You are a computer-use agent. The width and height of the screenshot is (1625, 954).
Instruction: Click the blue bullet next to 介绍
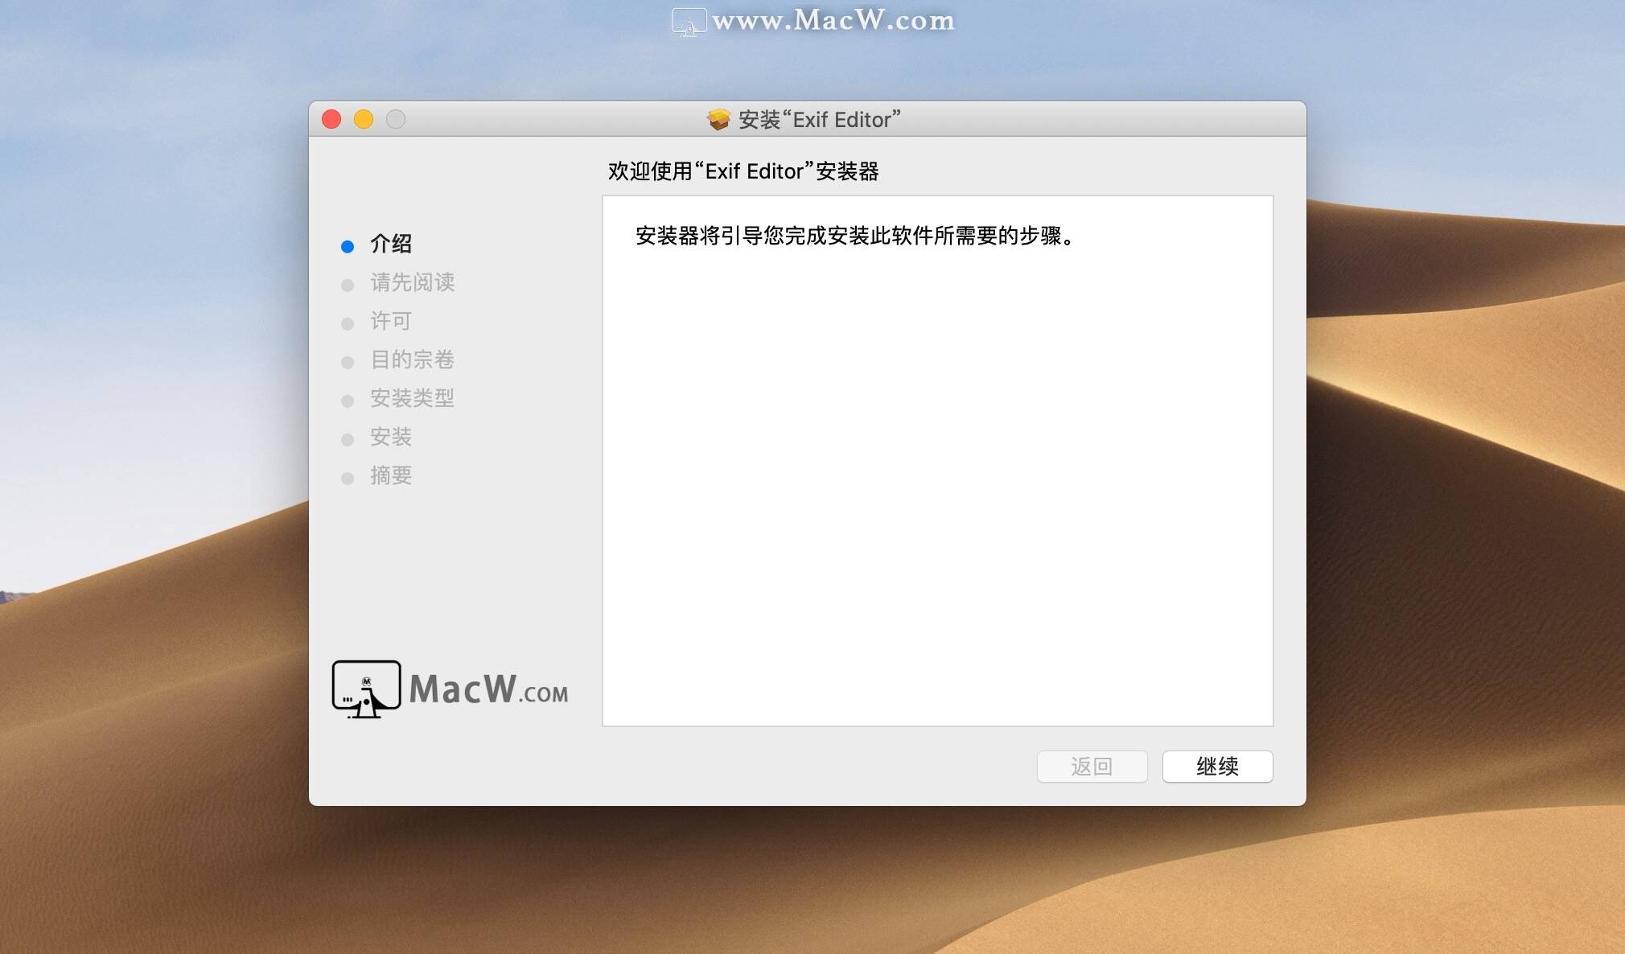tap(348, 246)
